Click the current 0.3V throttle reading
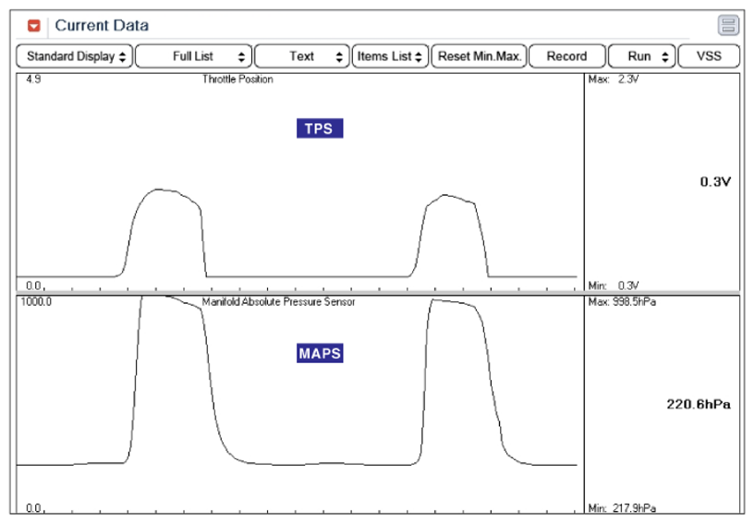The image size is (755, 523). coord(715,182)
